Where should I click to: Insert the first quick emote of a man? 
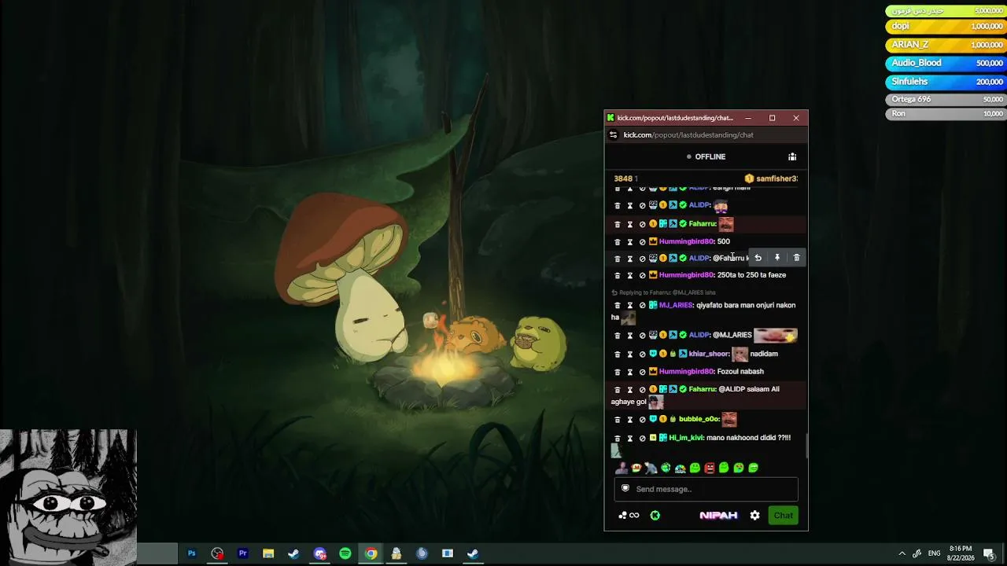622,469
